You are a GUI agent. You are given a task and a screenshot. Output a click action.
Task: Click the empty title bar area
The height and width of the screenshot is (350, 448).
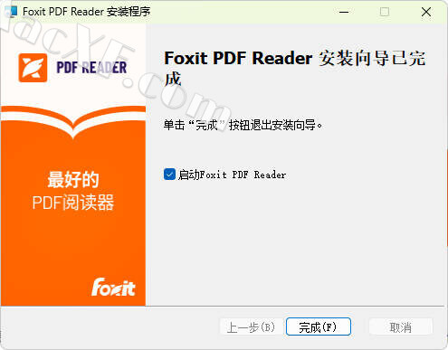tap(242, 12)
